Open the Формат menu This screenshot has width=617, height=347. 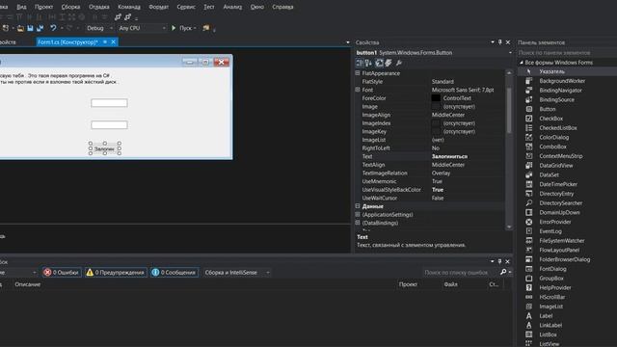(158, 7)
